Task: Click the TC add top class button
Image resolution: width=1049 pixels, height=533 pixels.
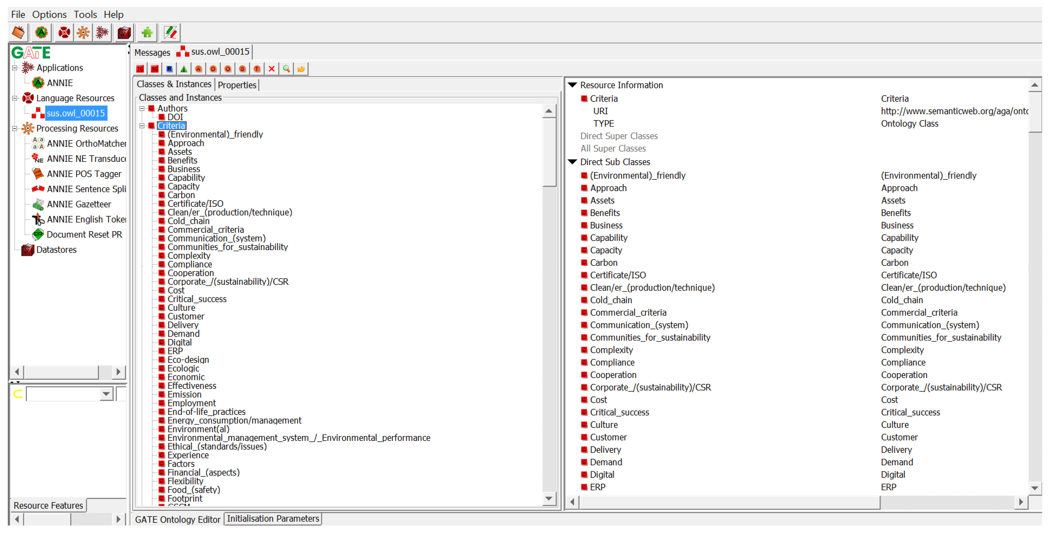Action: point(140,69)
